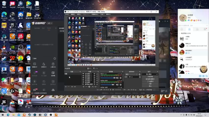209x117 pixels.
Task: Pop out the Audio Mixer dock panel
Action: click(x=123, y=72)
